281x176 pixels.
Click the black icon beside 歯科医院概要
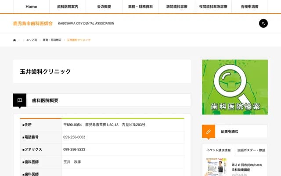coord(20,100)
